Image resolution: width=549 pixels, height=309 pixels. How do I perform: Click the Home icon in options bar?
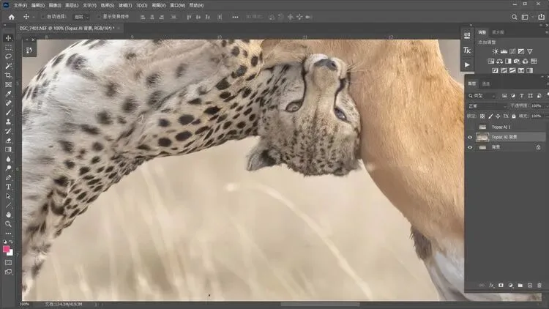click(12, 17)
